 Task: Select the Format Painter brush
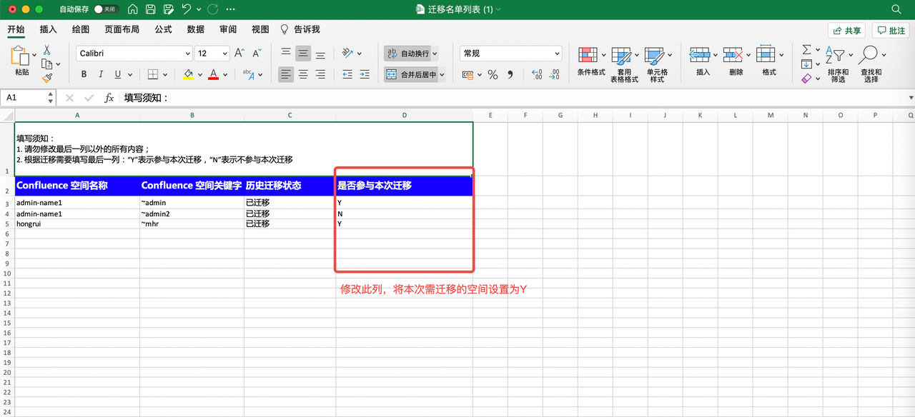(46, 78)
